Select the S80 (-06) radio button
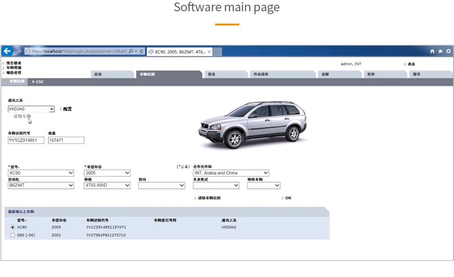This screenshot has width=454, height=277. pos(12,235)
